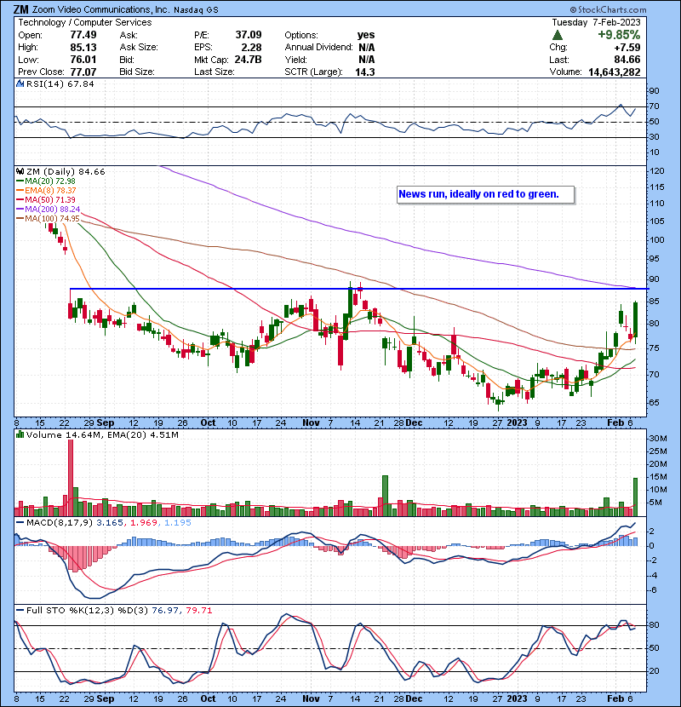Click the SCTR (Large) value 14.3

coord(365,72)
